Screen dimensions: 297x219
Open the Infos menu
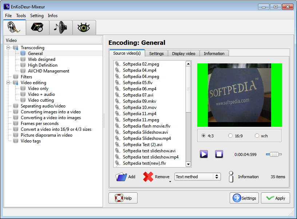[x=53, y=16]
